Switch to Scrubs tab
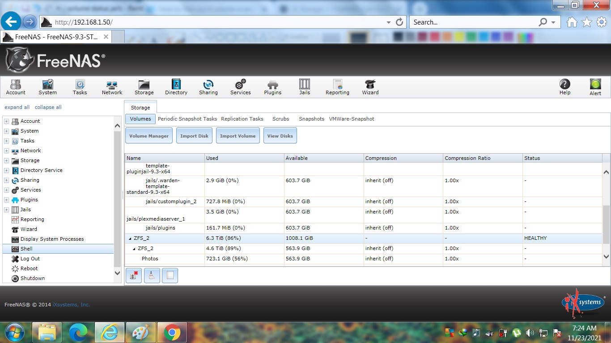Viewport: 611px width, 343px height. tap(281, 119)
